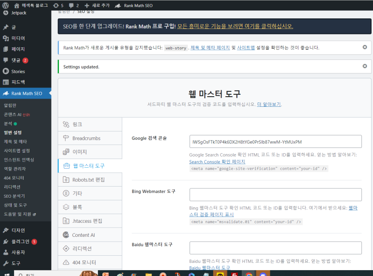Viewport: 373px width, 276px height.
Task: Open SEO 분석기 submenu item
Action: click(x=14, y=196)
